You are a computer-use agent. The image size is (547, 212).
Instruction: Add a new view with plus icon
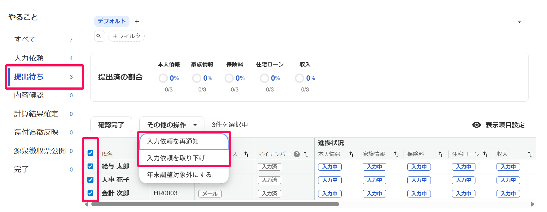(x=137, y=21)
